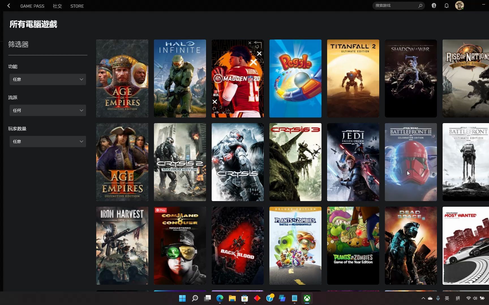Toggle the 拼 IME mode indicator
This screenshot has width=489, height=305.
coord(458,298)
